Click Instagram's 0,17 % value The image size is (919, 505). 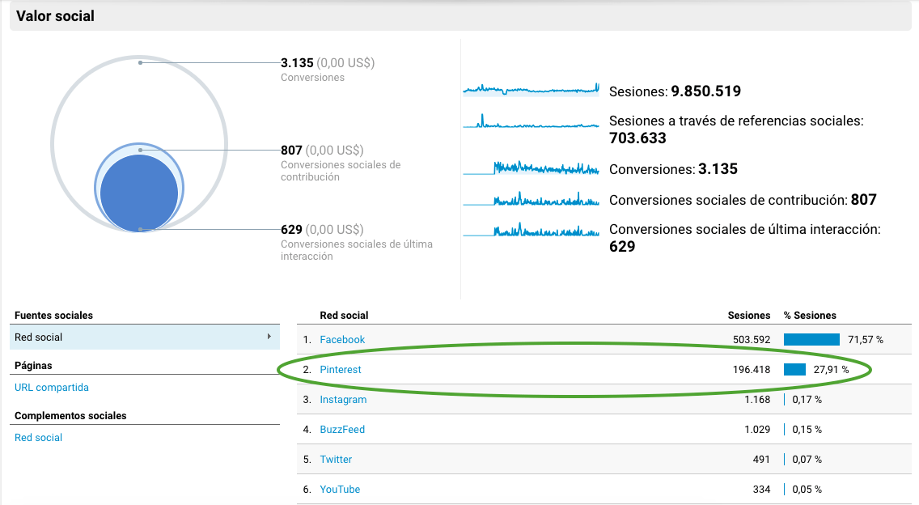807,400
